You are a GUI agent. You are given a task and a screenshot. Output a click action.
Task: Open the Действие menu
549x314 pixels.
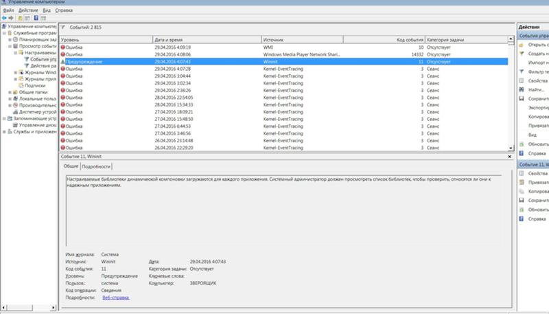(28, 10)
